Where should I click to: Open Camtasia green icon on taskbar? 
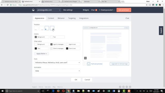pyautogui.click(x=124, y=91)
